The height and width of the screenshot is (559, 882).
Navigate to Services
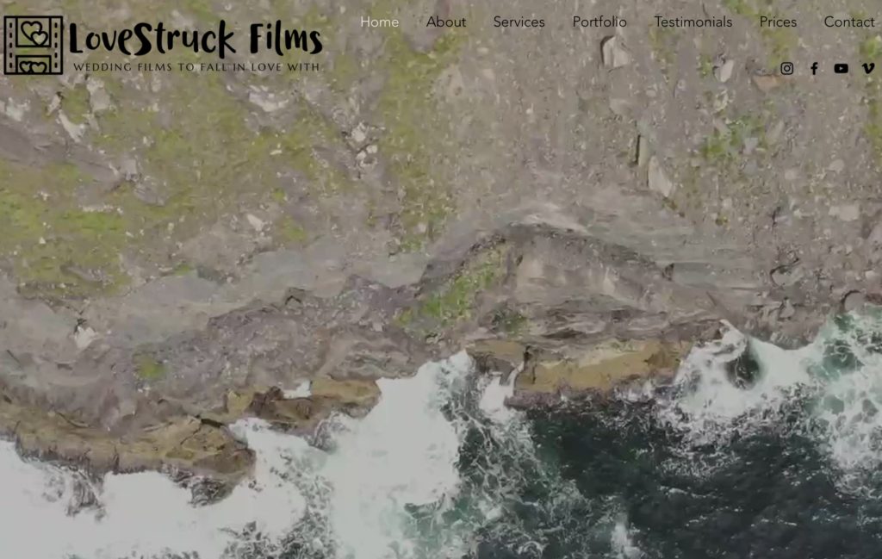519,22
